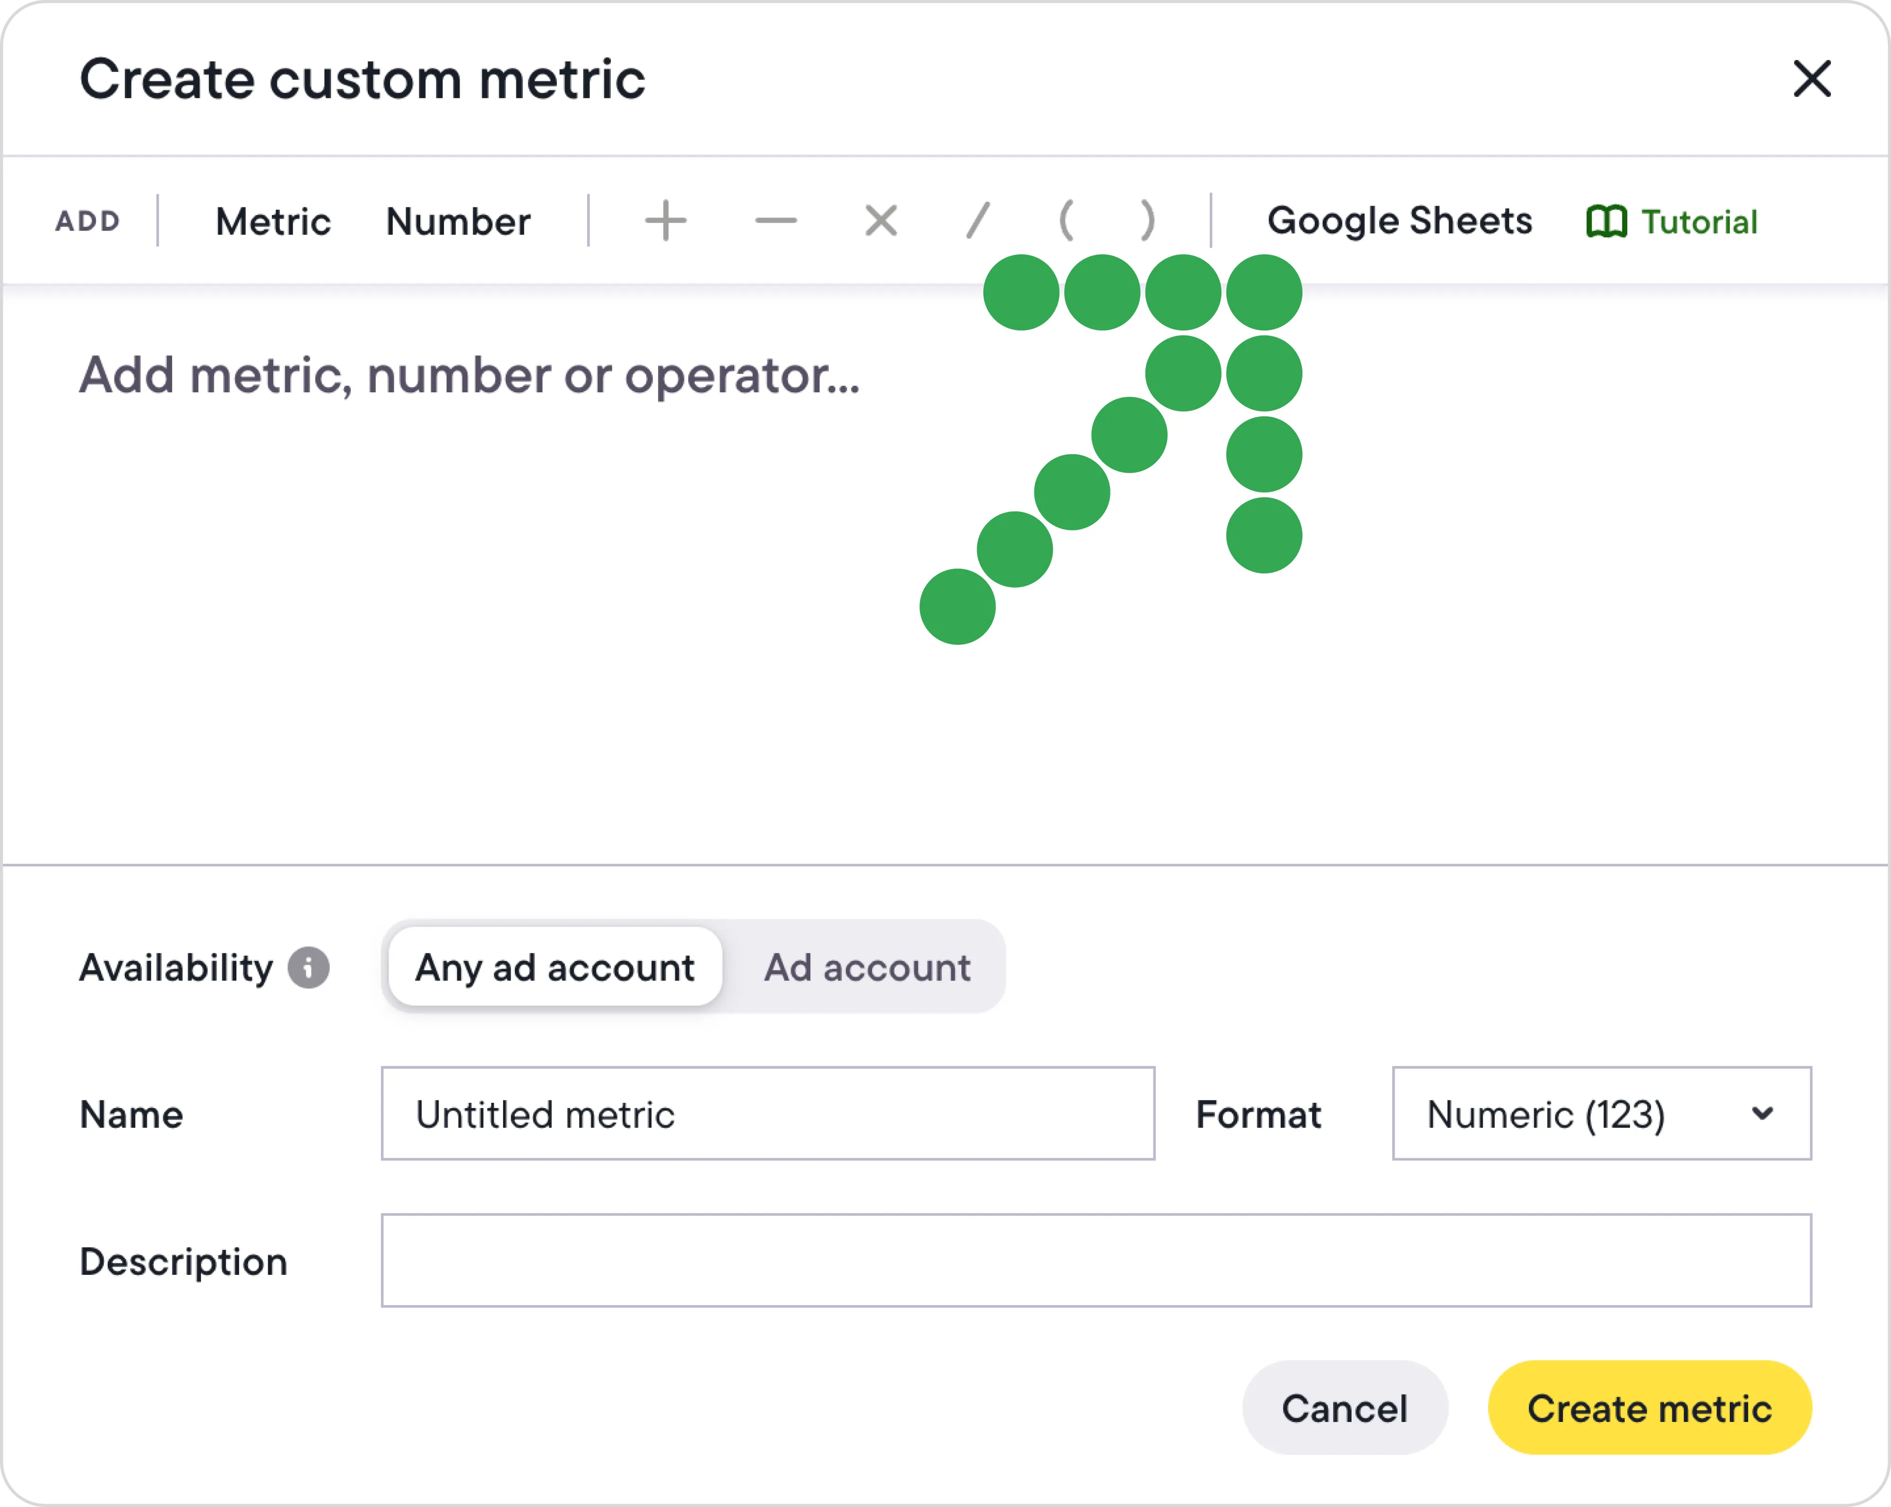Insert the divide slash operator

978,221
